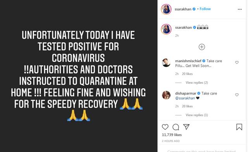Save post with bookmark icon
Image resolution: width=248 pixels, height=152 pixels.
[x=239, y=127]
